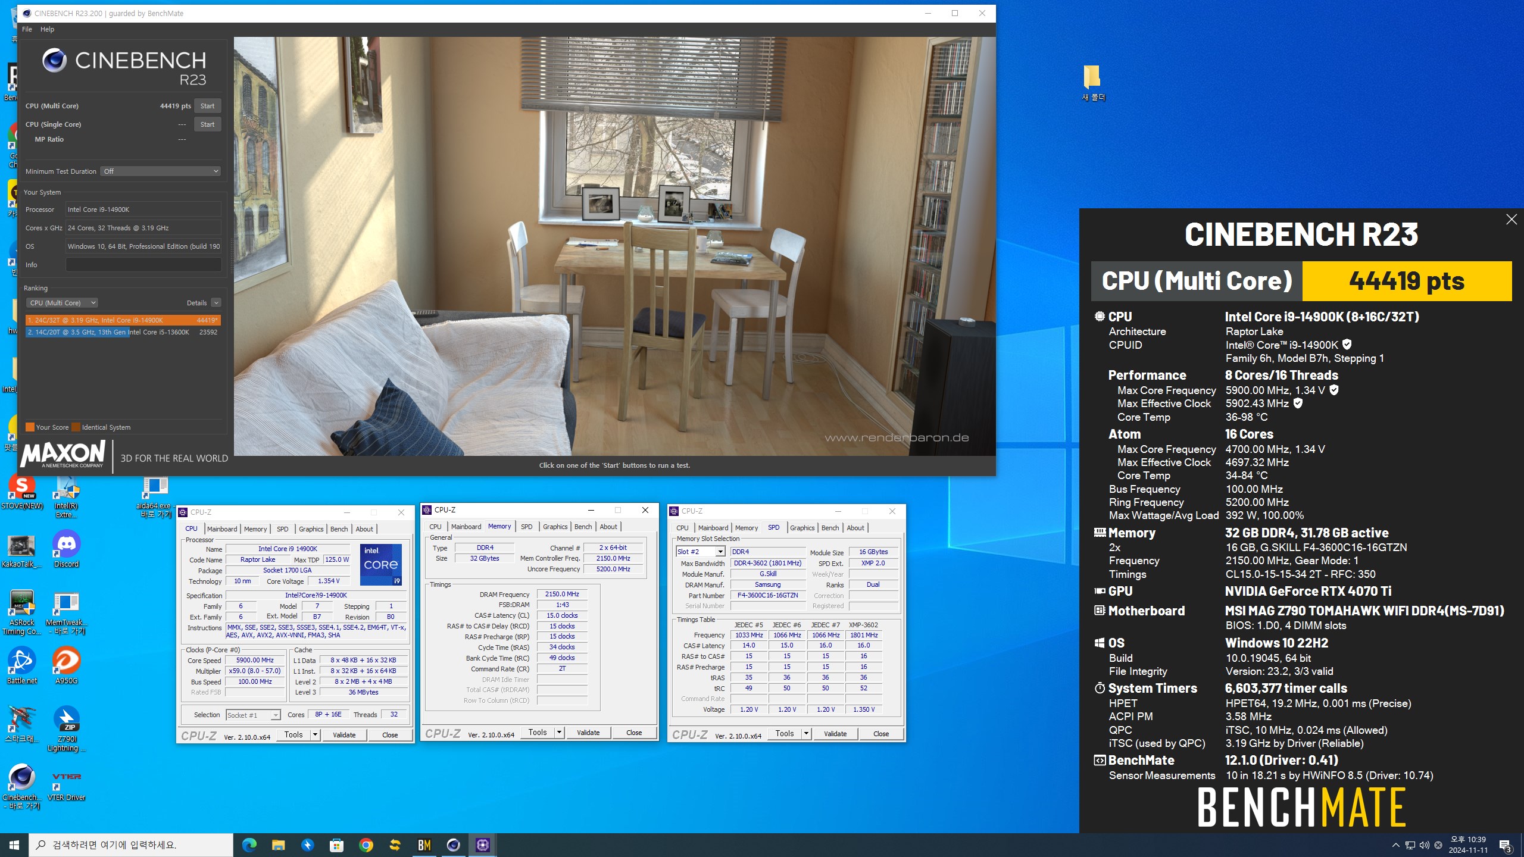This screenshot has width=1524, height=857.
Task: Select the i9-14900K ranking row
Action: coord(123,320)
